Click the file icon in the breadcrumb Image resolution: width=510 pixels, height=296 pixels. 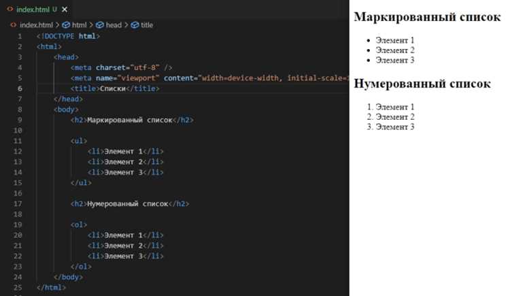coord(14,24)
